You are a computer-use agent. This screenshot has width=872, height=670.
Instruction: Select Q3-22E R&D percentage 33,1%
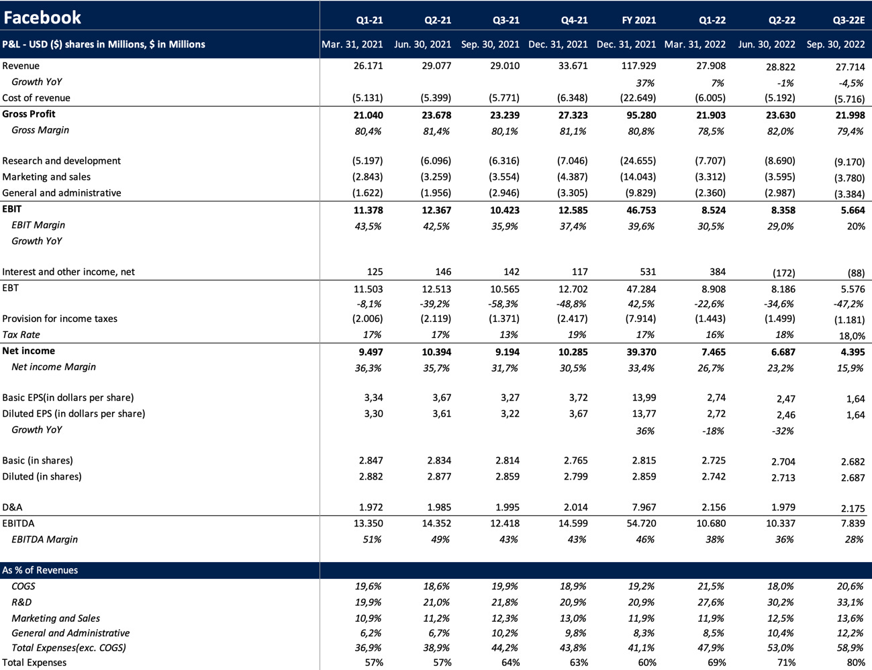(x=851, y=604)
